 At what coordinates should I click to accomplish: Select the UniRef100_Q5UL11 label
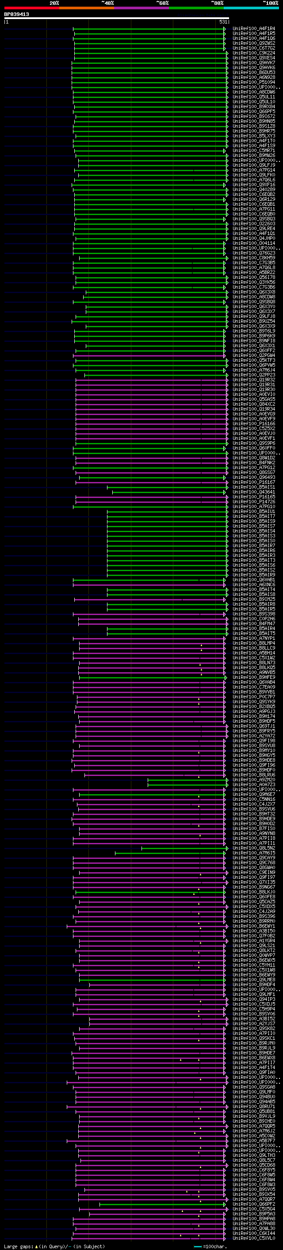tap(254, 97)
